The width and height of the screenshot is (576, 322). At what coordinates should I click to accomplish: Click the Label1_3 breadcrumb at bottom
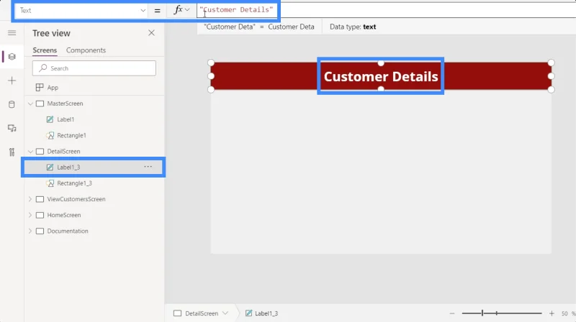(262, 313)
